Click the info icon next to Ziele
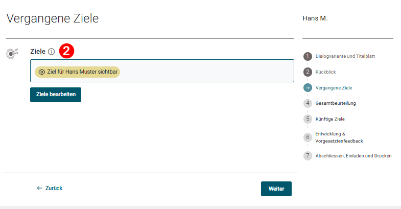401x209 pixels. coord(51,52)
